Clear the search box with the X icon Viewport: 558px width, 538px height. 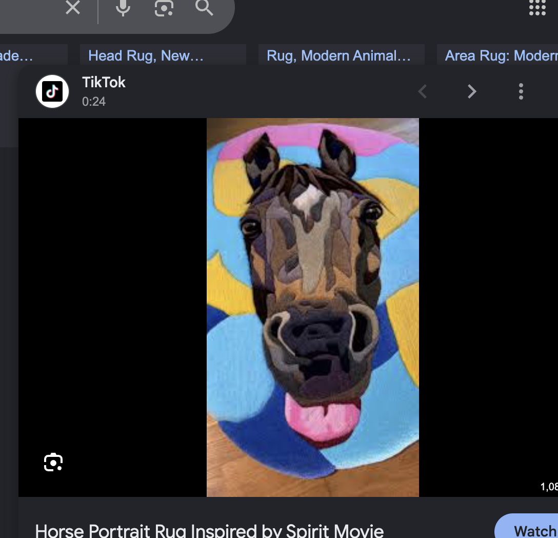[x=73, y=8]
